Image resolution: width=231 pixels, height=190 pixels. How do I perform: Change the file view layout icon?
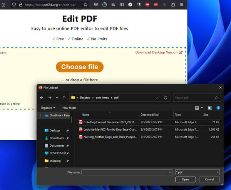[197, 108]
